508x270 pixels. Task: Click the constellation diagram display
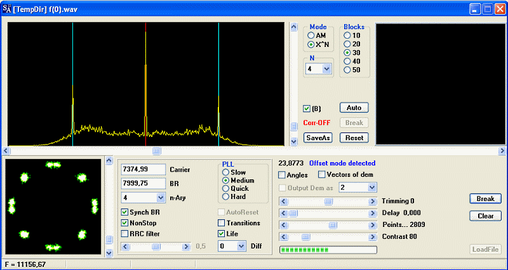53,206
